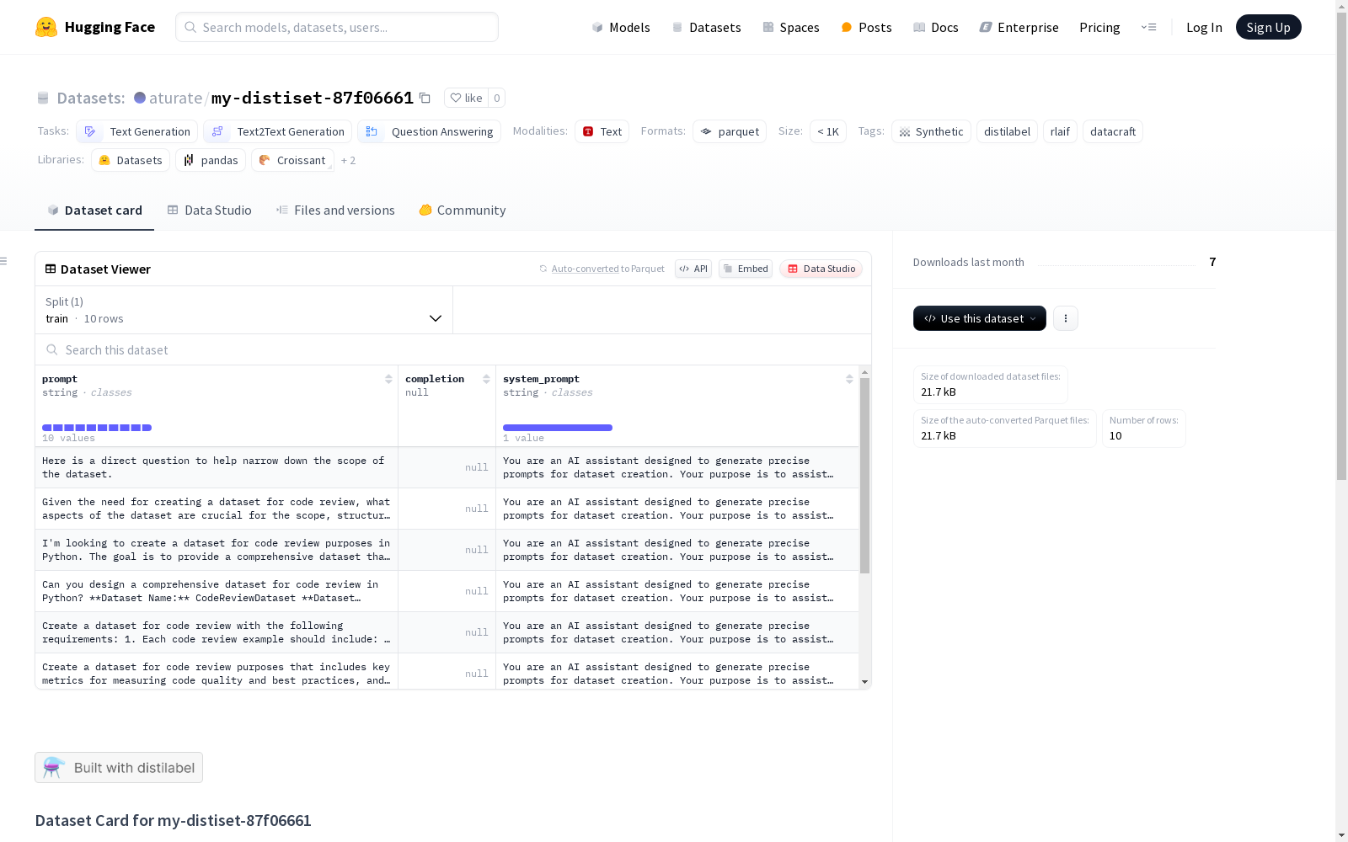The height and width of the screenshot is (842, 1348).
Task: Click the pandas library tag
Action: click(x=211, y=160)
